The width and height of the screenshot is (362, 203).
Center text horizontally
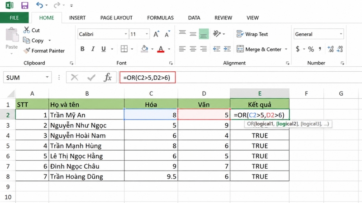(193, 49)
